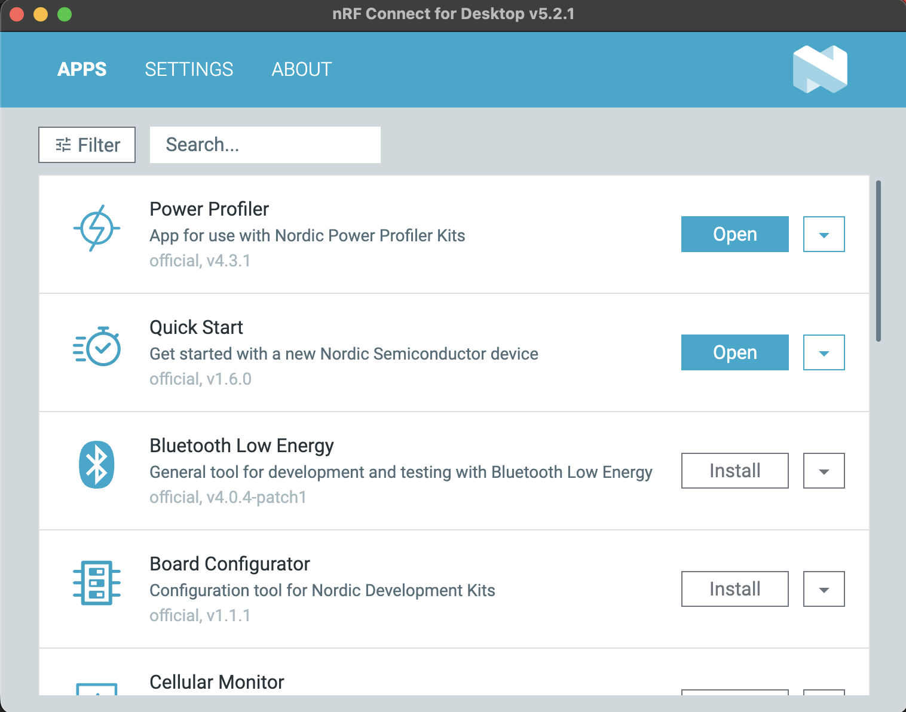Expand Quick Start options dropdown arrow
The image size is (906, 712).
point(824,352)
